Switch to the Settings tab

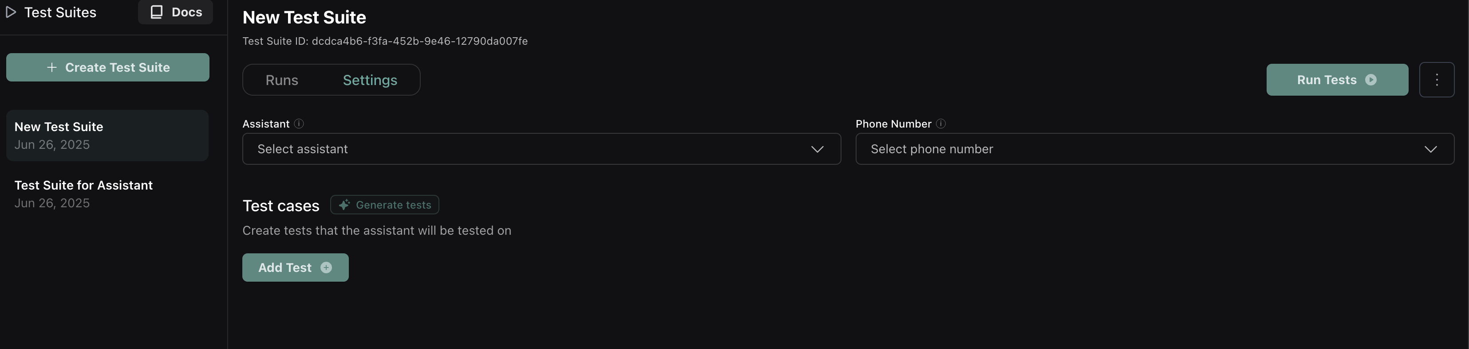[370, 80]
